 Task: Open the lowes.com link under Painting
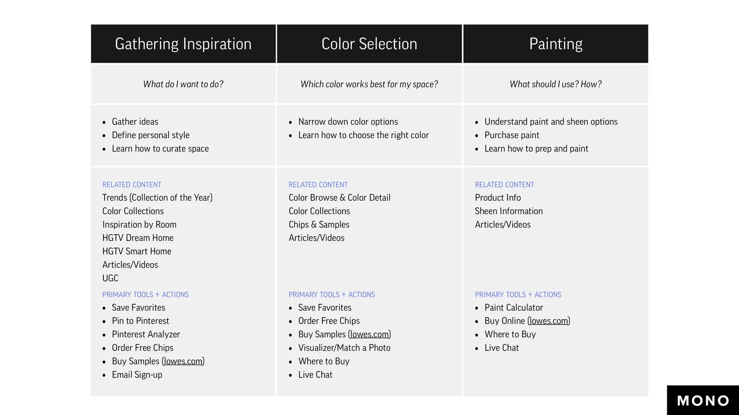(549, 321)
